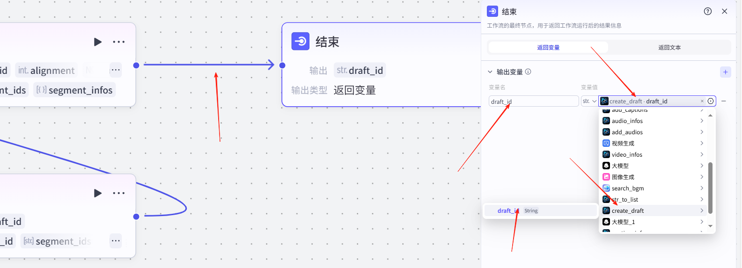This screenshot has width=742, height=268.
Task: Add a new output variable with plus
Action: [x=725, y=72]
